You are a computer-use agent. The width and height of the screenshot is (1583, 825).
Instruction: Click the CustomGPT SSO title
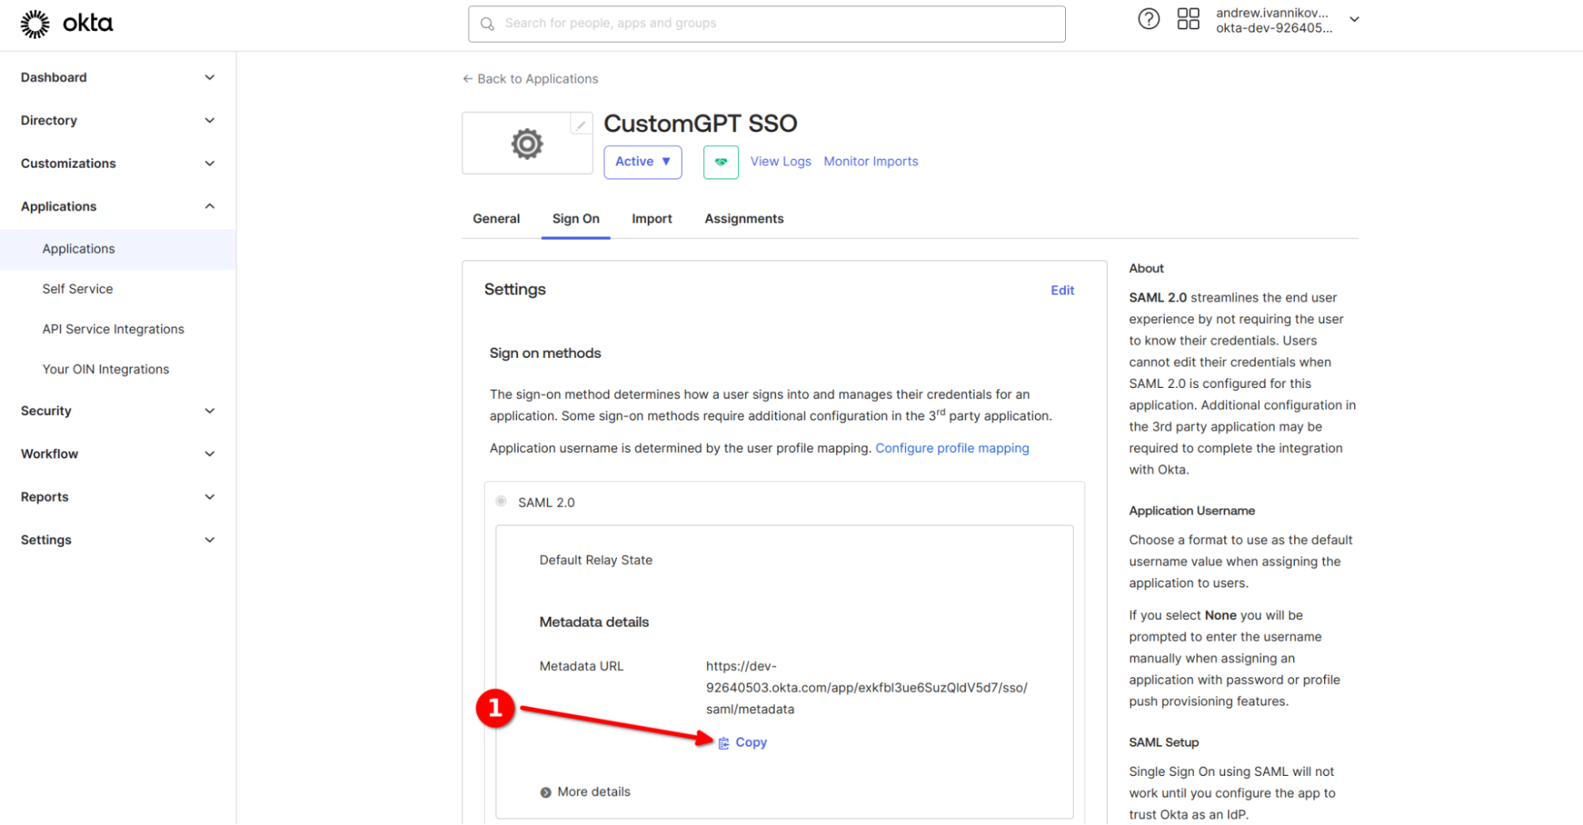pos(700,124)
